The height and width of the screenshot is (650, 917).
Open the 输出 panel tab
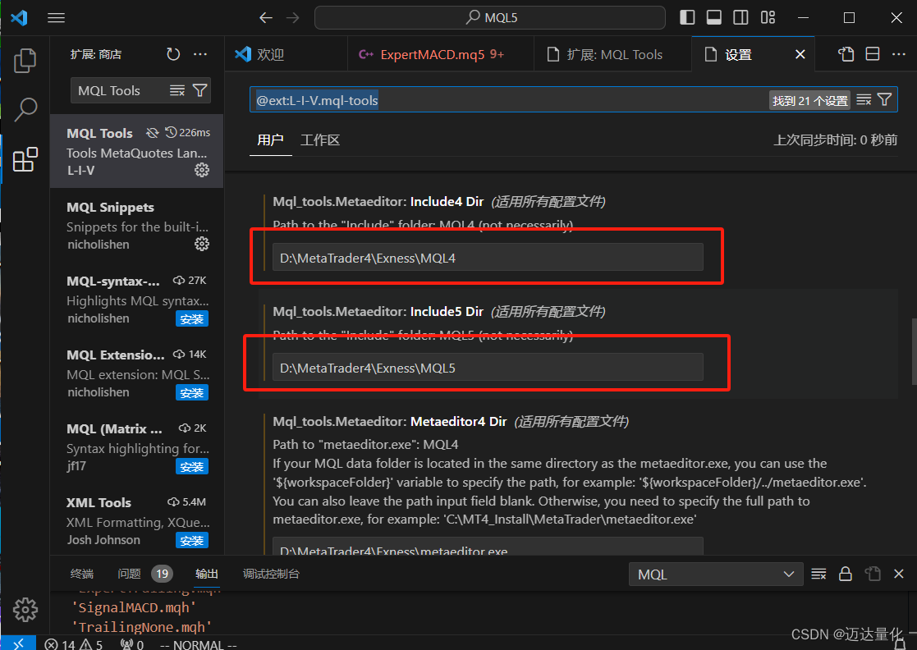click(x=206, y=574)
